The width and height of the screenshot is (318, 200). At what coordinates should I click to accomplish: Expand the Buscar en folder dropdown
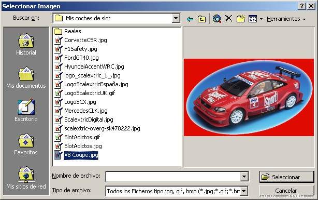[176, 18]
